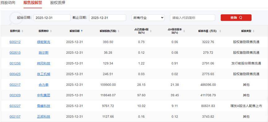268x122 pixels.
Task: Click the 21.38 total share percentage
Action: (x=174, y=85)
